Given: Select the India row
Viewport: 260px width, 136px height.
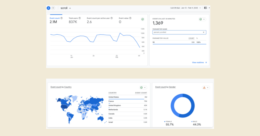Looking at the screenshot, I should coord(128,118).
